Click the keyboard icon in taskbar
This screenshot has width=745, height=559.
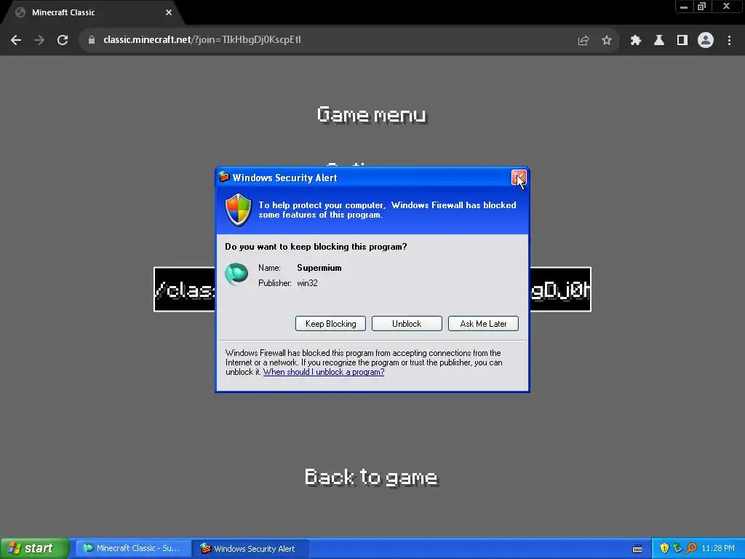(637, 549)
